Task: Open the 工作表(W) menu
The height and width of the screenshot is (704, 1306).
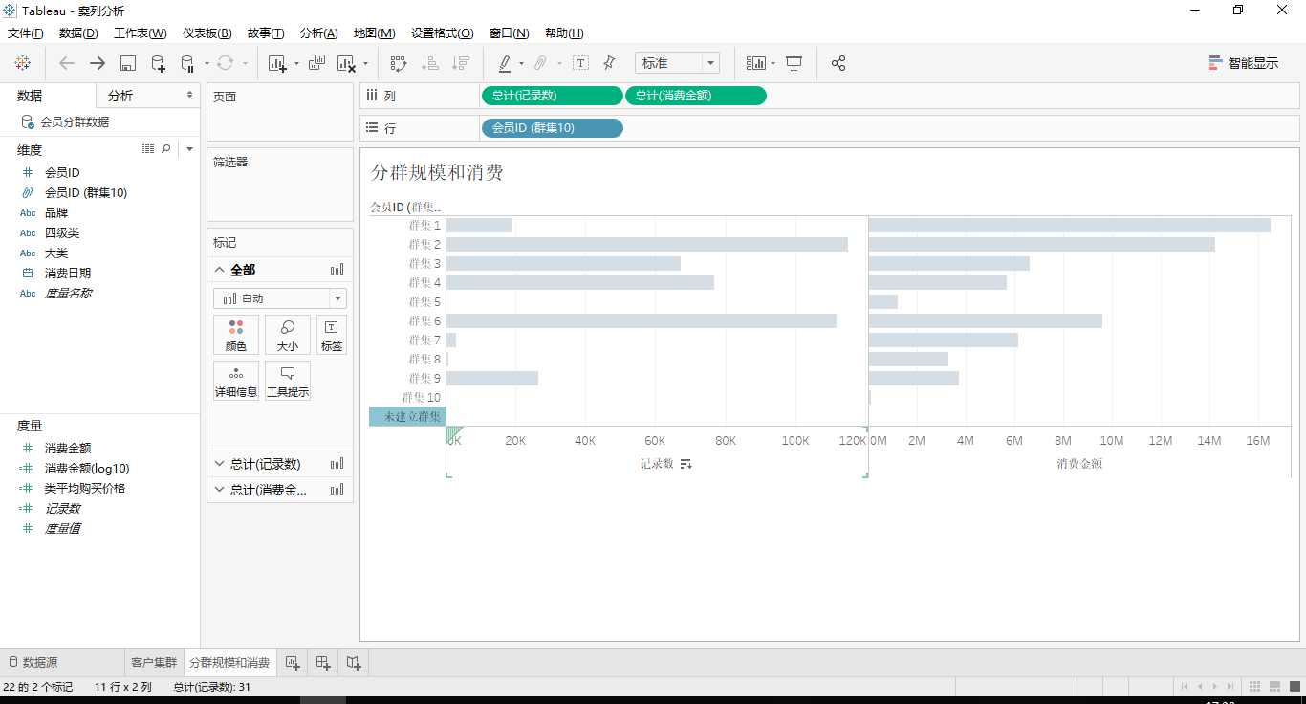Action: (141, 33)
